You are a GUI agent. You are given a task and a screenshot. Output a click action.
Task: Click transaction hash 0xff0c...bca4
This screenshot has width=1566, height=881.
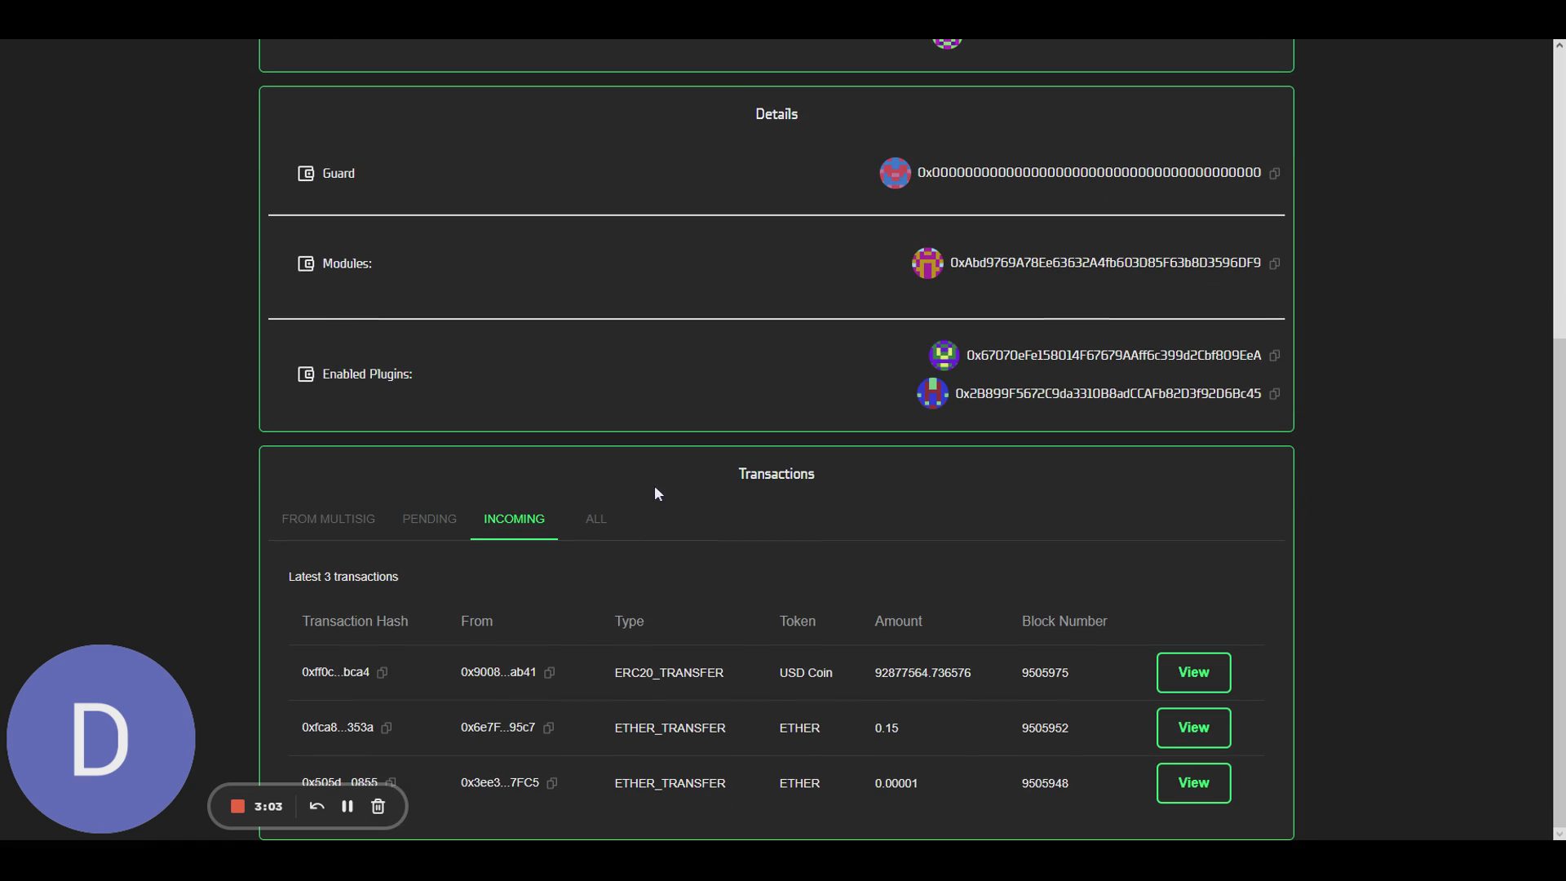335,673
